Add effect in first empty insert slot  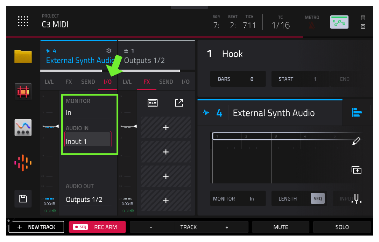[166, 127]
